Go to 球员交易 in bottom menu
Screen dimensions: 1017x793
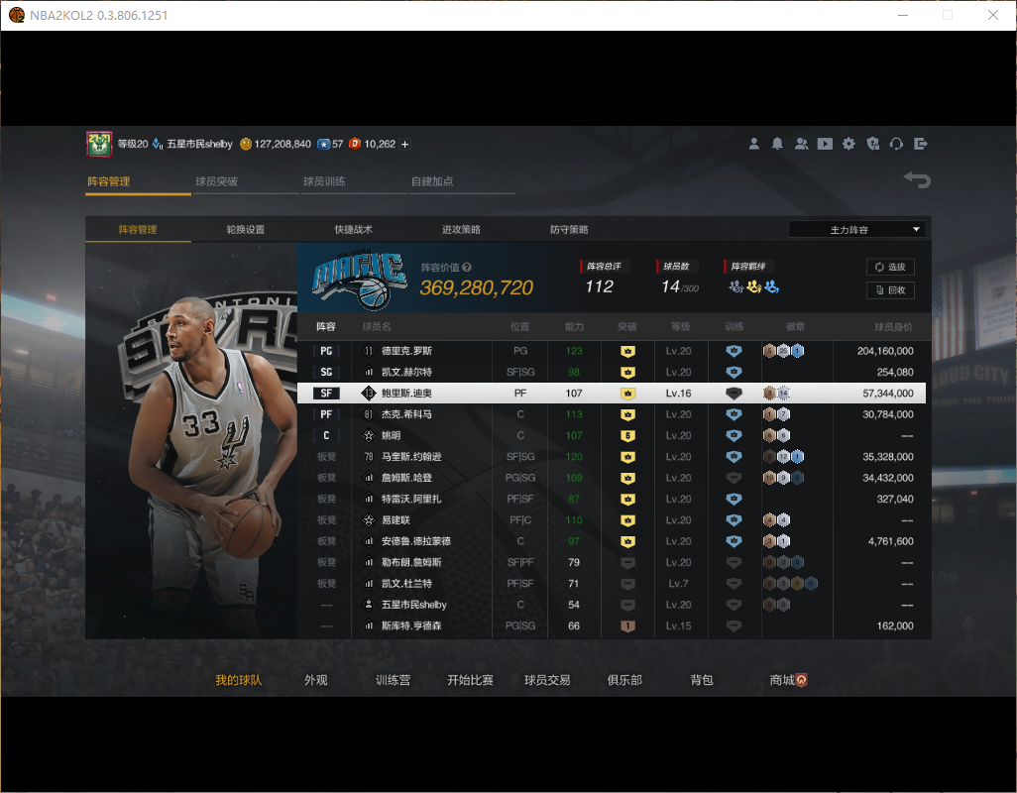(547, 680)
